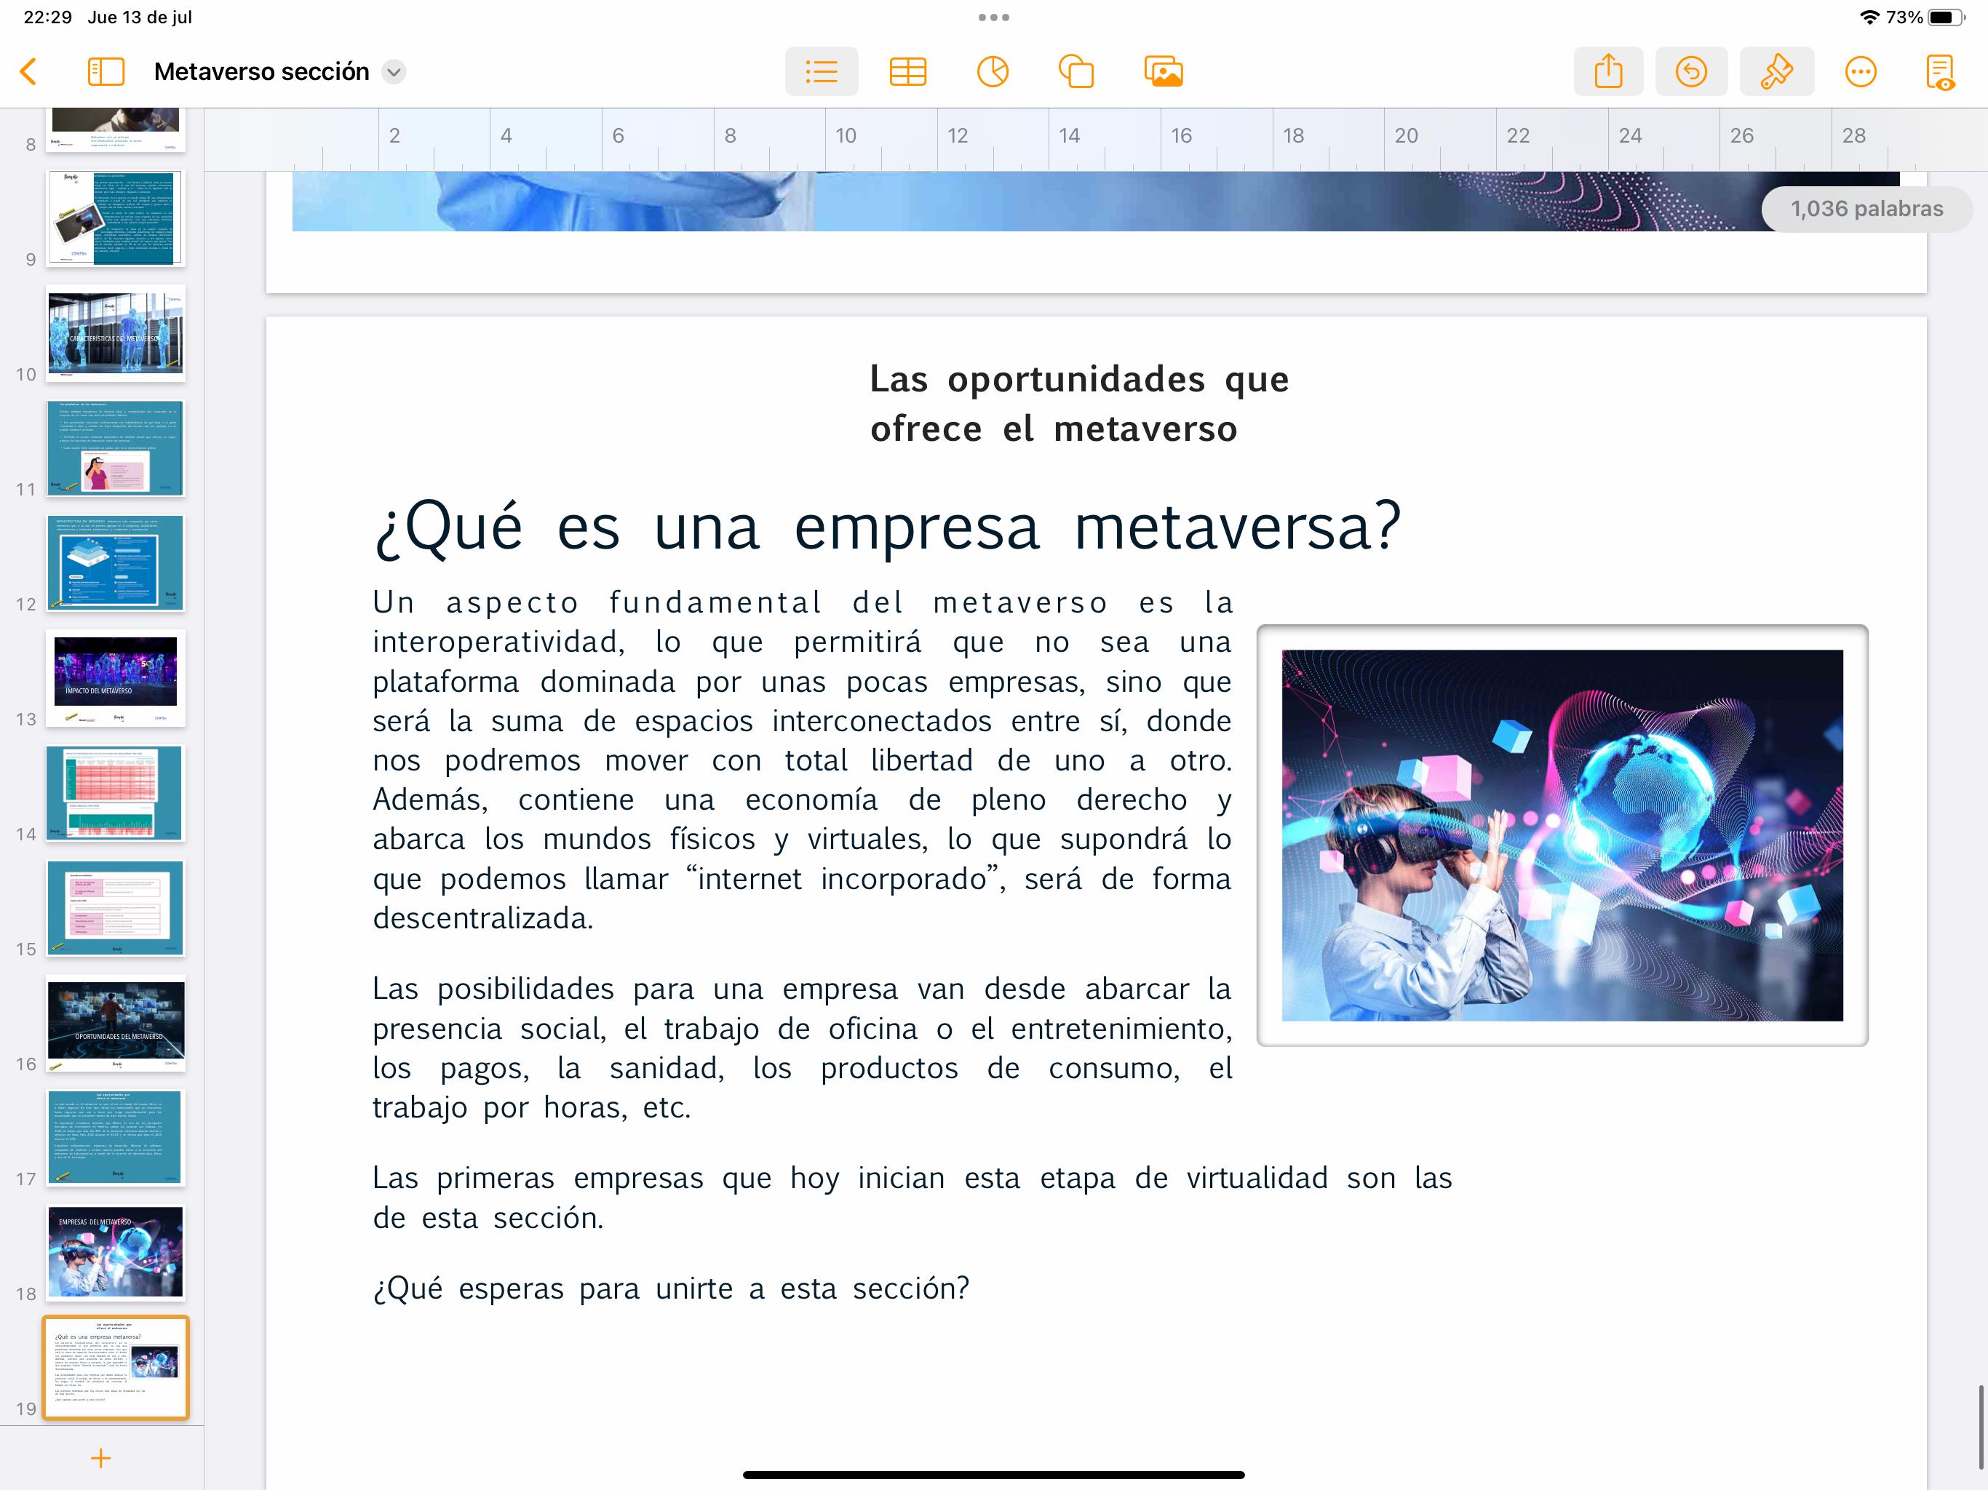
Task: Open the media insert menu
Action: pos(1163,72)
